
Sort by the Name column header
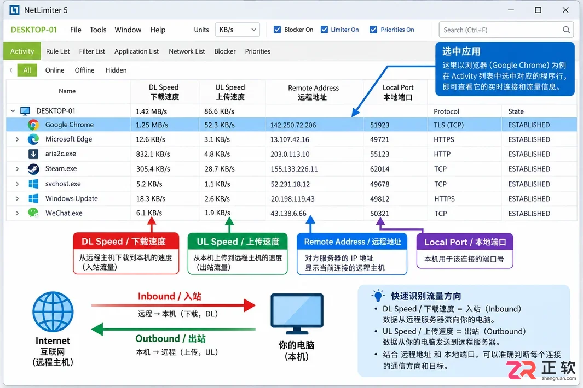coord(67,91)
